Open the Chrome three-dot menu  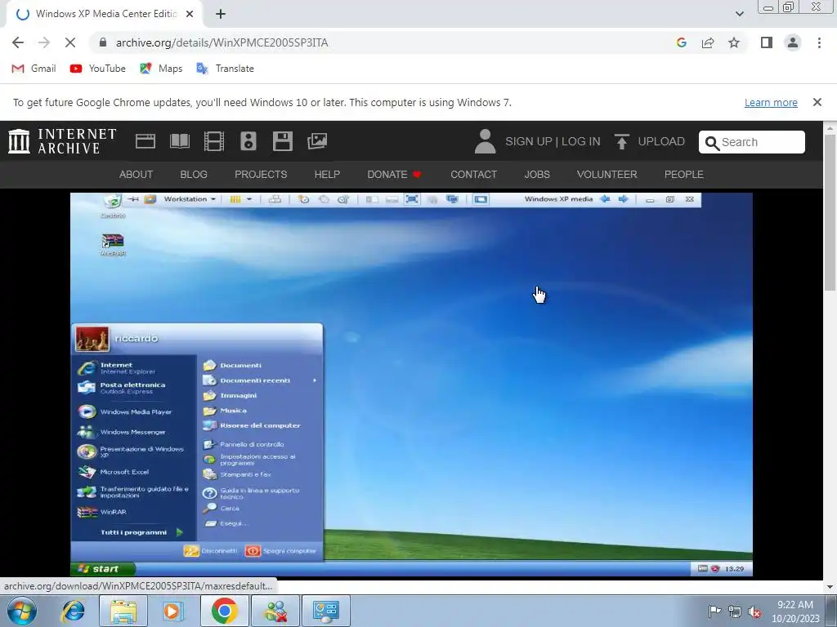(819, 42)
